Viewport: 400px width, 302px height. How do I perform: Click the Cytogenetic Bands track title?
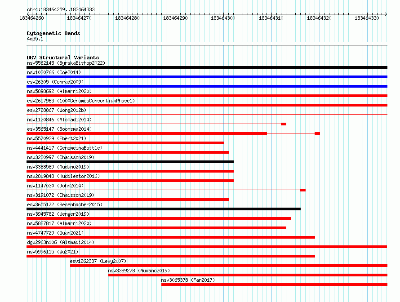click(x=53, y=33)
